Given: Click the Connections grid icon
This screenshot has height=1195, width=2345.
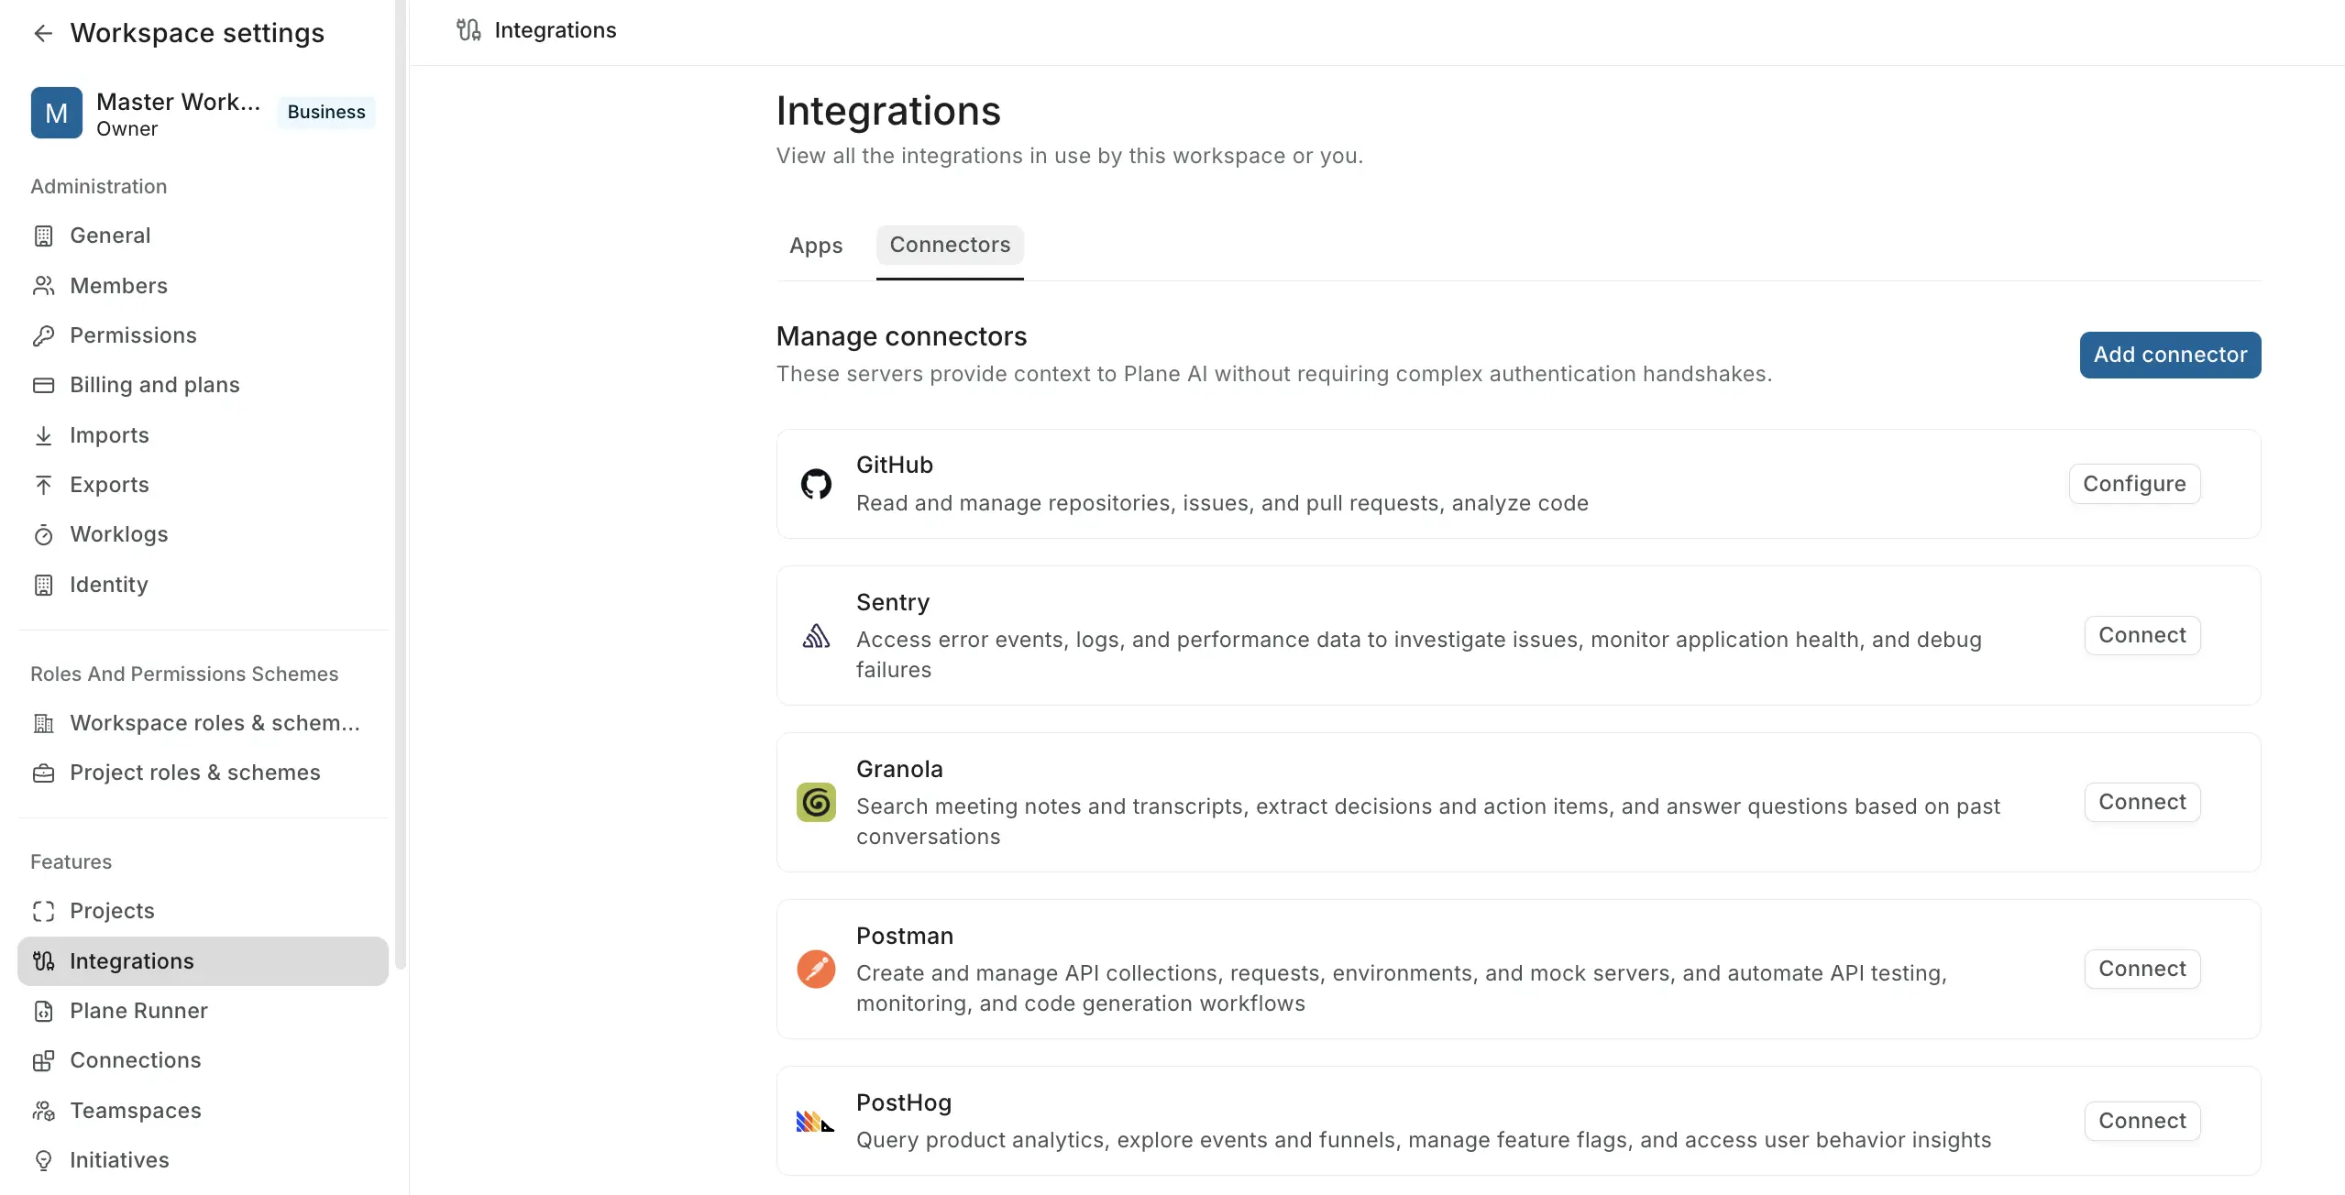Looking at the screenshot, I should coord(43,1060).
